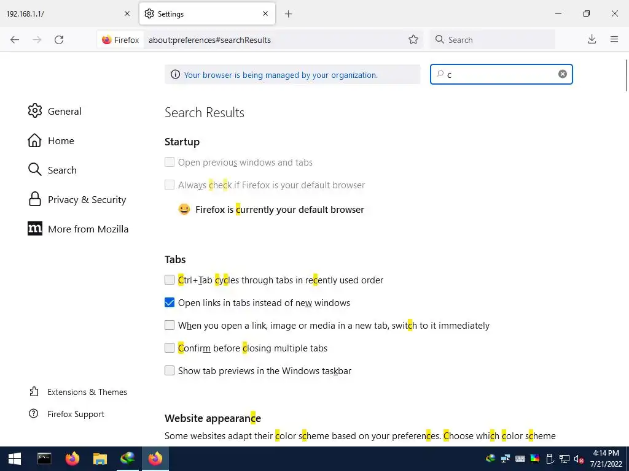Click the active Firefox taskbar icon
Screen dimensions: 629x471
coord(155,459)
